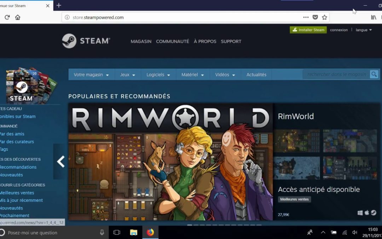Select the MAGASIN menu item
This screenshot has width=382, height=239.
coord(141,41)
